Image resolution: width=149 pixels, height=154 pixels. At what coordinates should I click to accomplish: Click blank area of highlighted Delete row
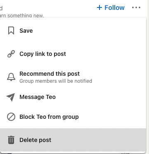(x=98, y=140)
